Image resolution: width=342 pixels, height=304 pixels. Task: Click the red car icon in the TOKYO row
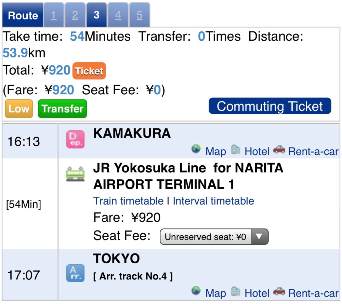[x=279, y=291]
